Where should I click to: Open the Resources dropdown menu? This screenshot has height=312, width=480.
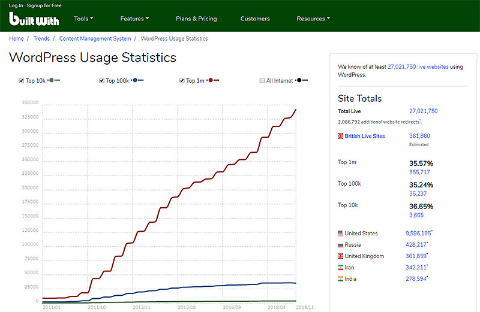point(313,19)
